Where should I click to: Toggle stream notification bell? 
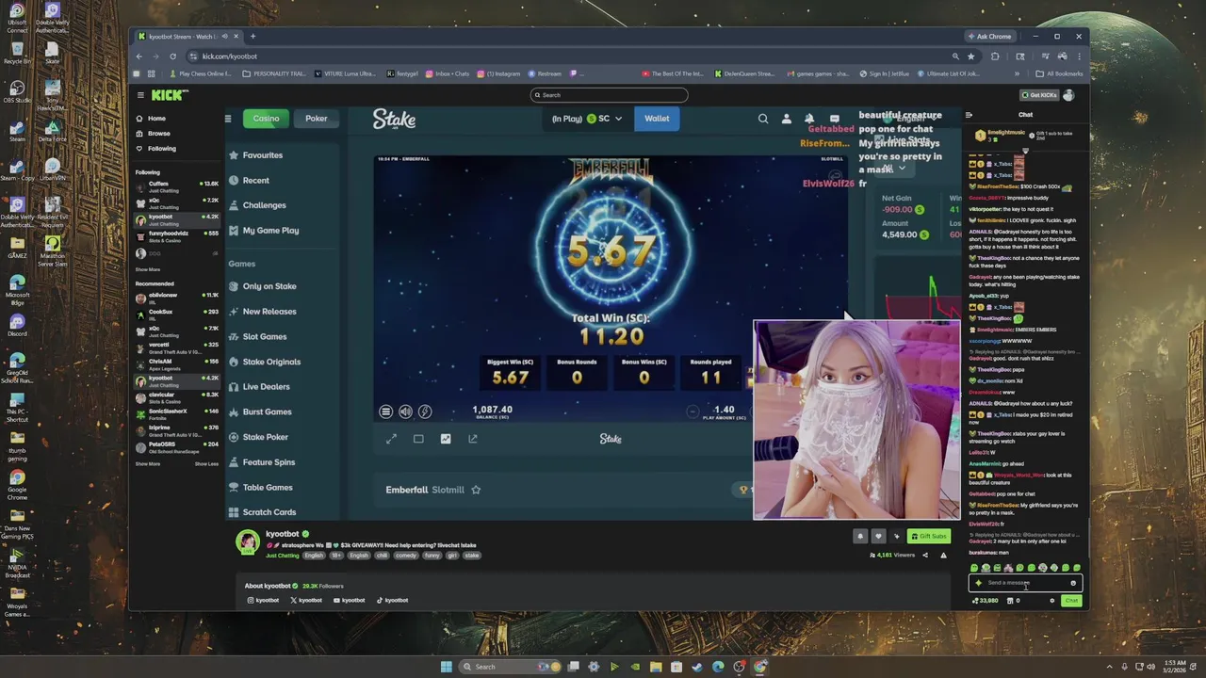click(x=860, y=537)
